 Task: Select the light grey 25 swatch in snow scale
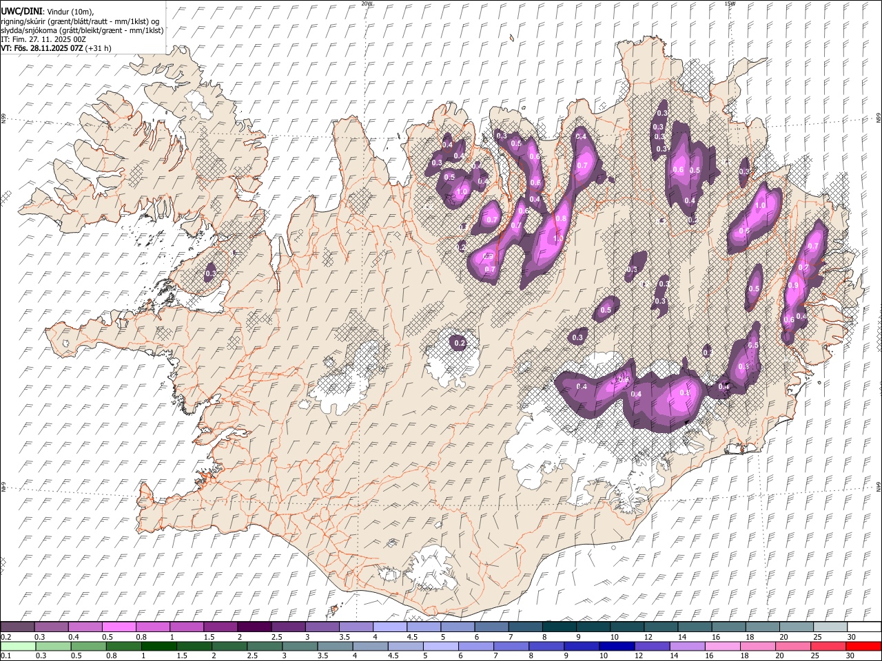[x=830, y=627]
